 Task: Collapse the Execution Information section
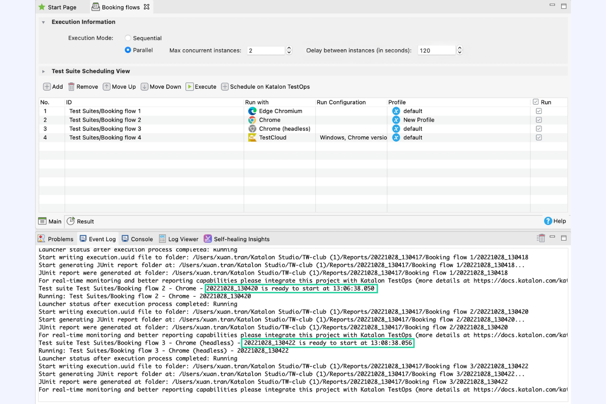point(43,22)
